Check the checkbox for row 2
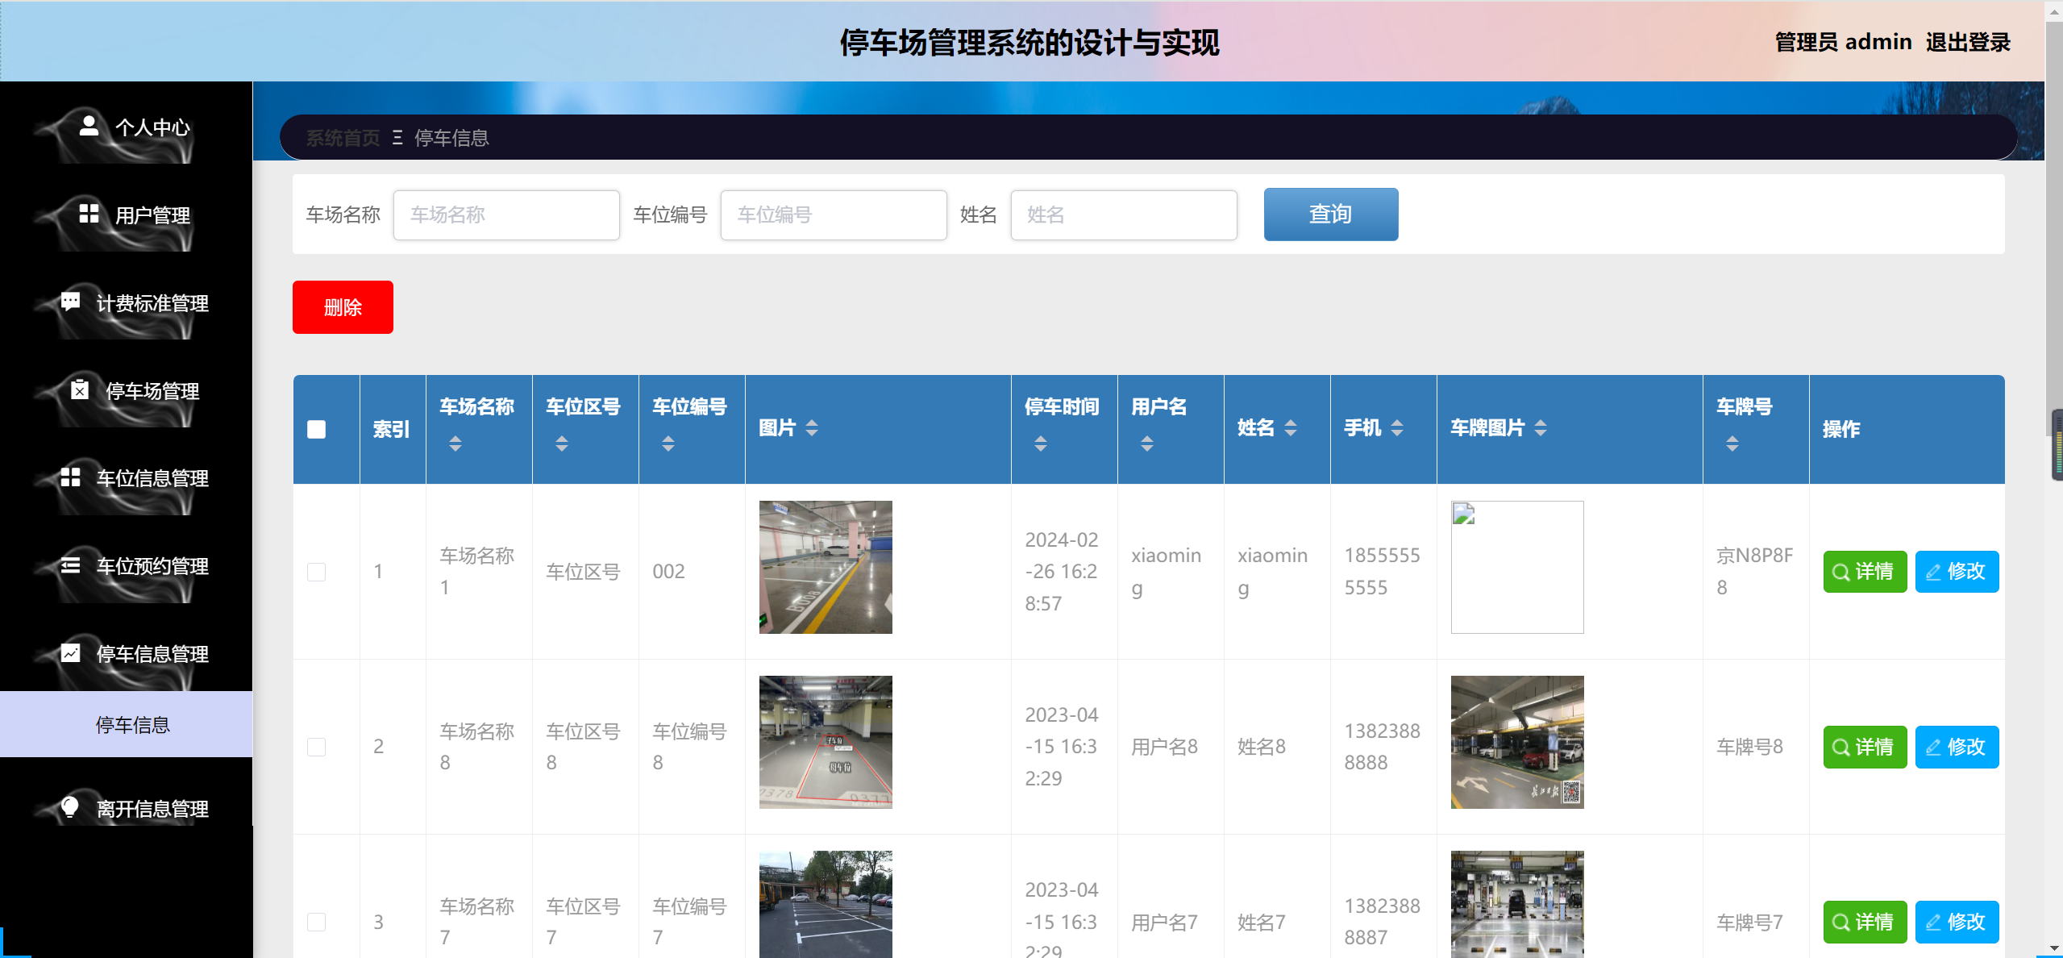Viewport: 2063px width, 958px height. click(x=316, y=747)
